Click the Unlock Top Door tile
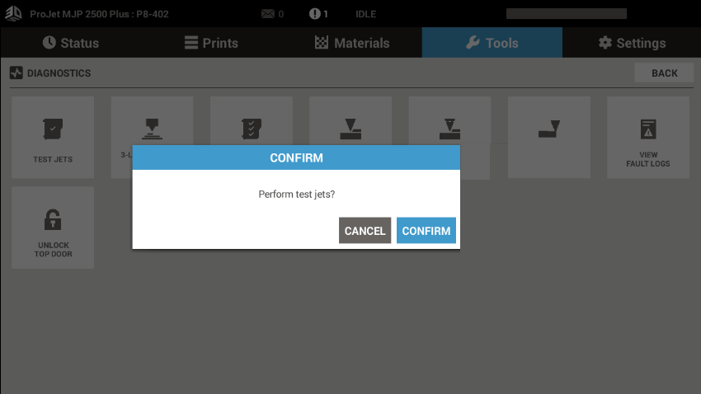Screen dimensions: 701x394 (x=53, y=227)
